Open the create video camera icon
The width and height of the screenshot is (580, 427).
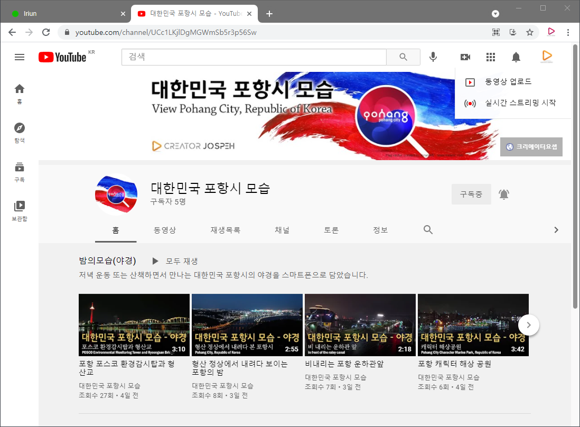(465, 57)
